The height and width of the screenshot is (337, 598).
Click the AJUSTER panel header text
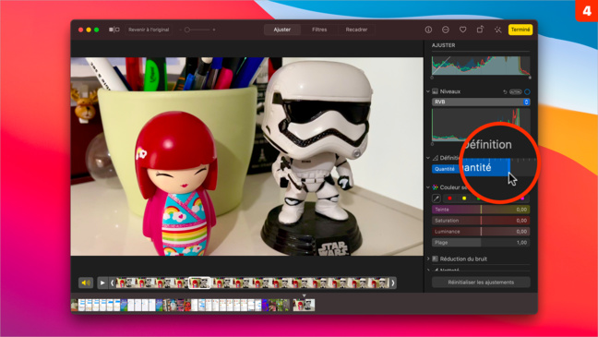pos(443,45)
